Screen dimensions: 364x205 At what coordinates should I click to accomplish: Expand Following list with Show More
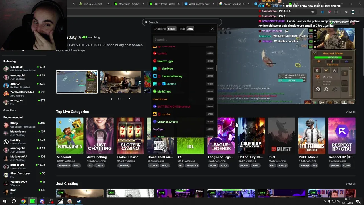(x=10, y=110)
